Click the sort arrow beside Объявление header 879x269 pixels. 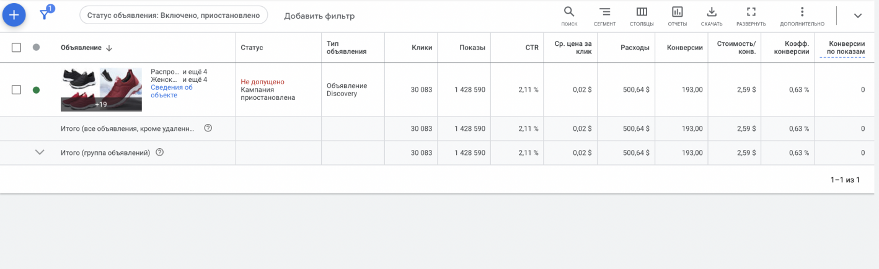coord(109,48)
